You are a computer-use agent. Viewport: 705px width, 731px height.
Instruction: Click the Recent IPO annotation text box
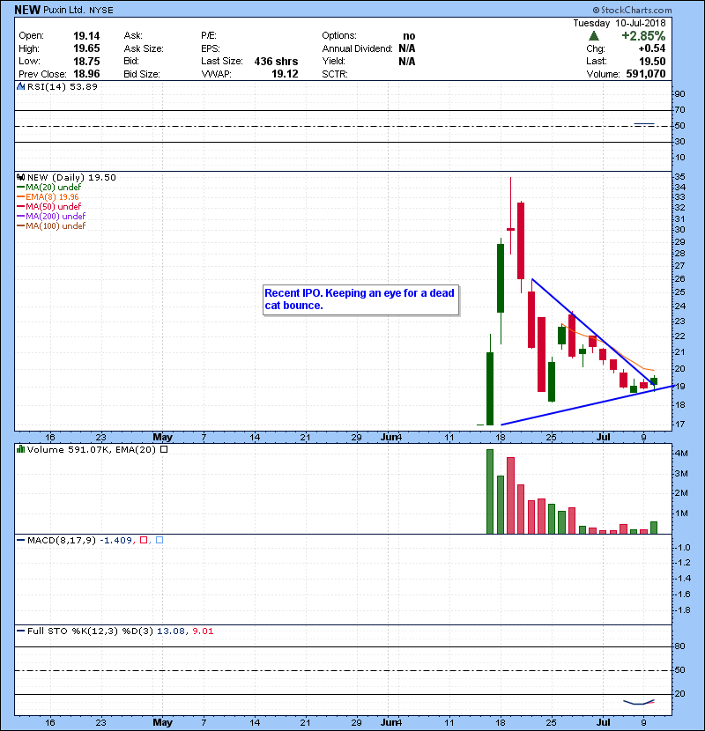click(x=360, y=299)
